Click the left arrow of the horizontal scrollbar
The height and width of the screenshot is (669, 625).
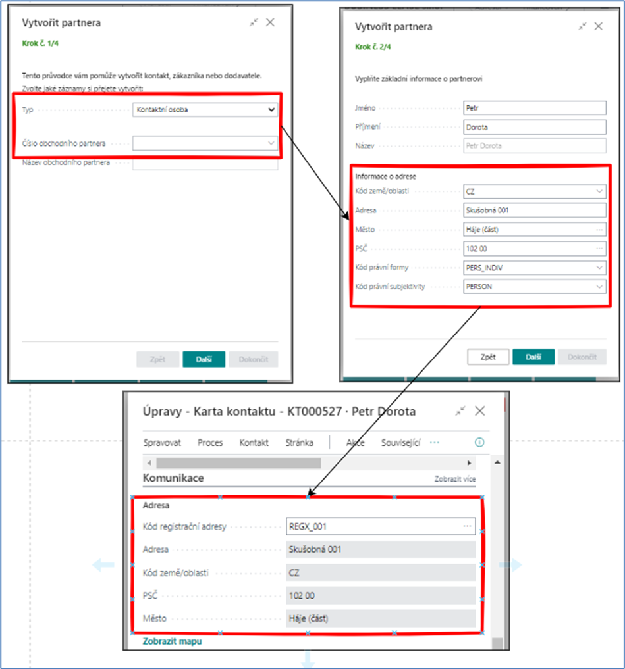click(149, 463)
